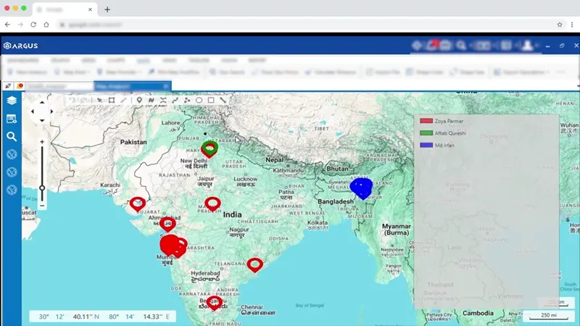Open the data table icon in the sidebar
580x326 pixels.
tap(12, 119)
